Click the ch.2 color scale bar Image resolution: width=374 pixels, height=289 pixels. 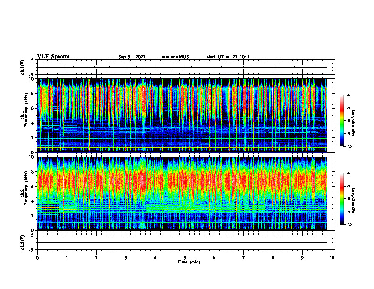[x=341, y=199]
